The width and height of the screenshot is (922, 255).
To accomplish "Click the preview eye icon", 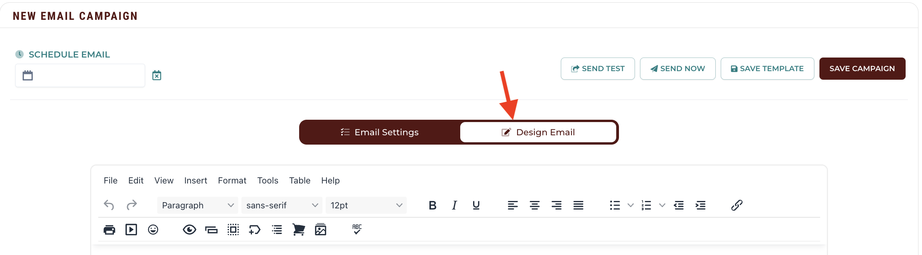I will click(190, 230).
